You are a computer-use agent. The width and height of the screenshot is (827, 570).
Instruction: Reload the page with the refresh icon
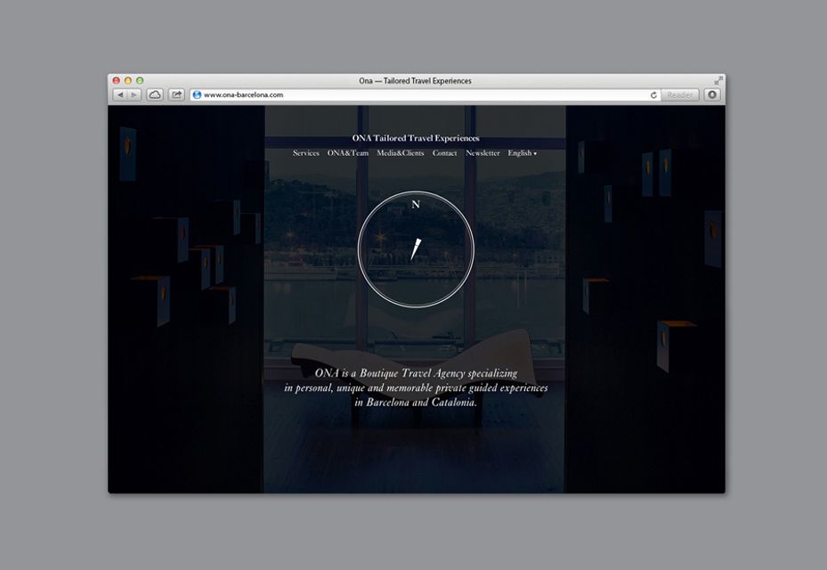point(653,95)
